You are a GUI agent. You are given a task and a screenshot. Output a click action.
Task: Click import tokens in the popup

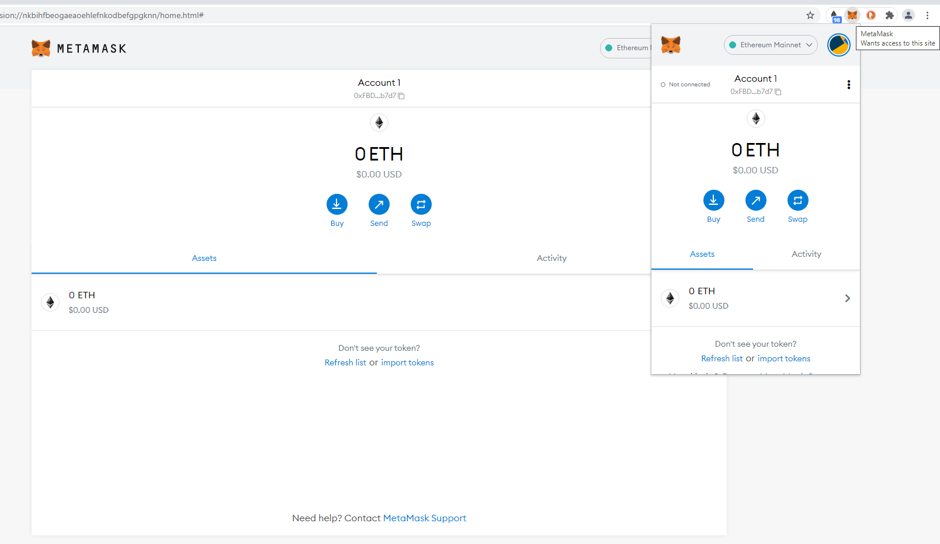point(784,359)
